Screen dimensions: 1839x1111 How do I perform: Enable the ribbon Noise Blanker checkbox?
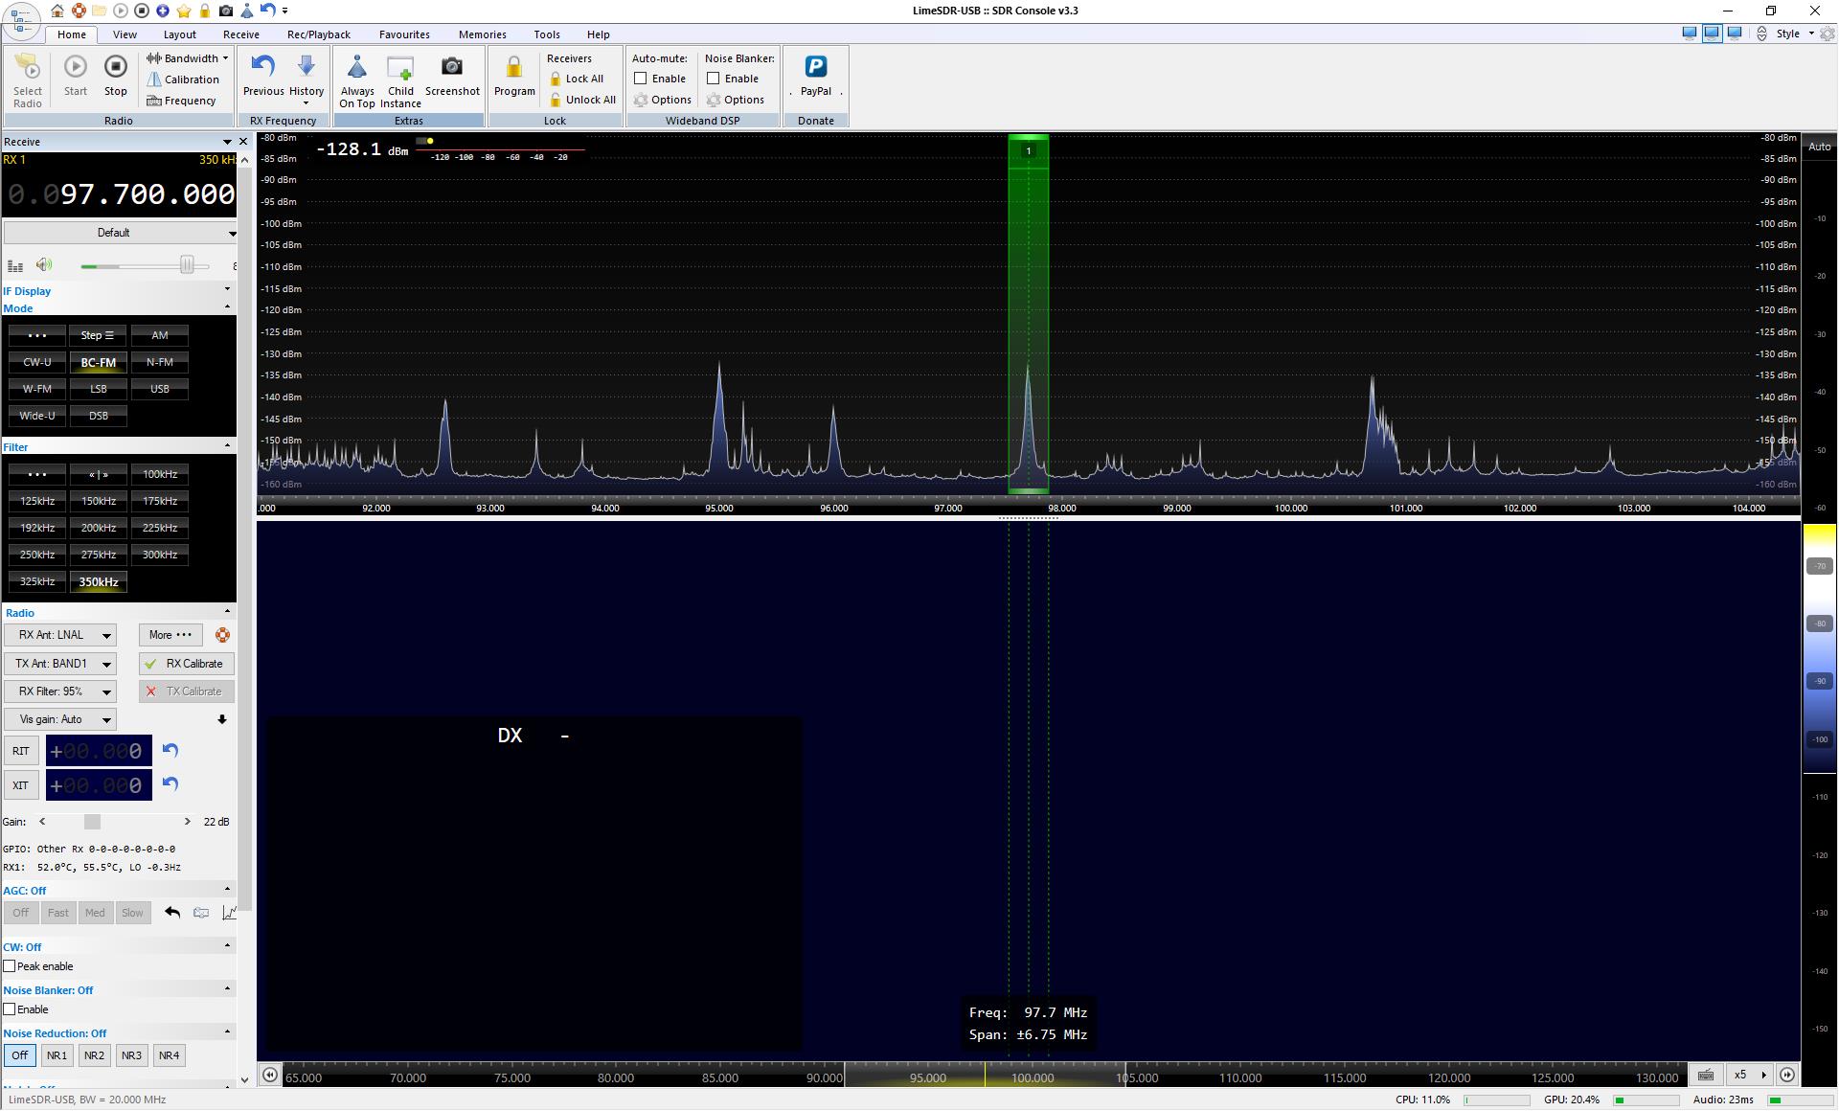[x=714, y=79]
